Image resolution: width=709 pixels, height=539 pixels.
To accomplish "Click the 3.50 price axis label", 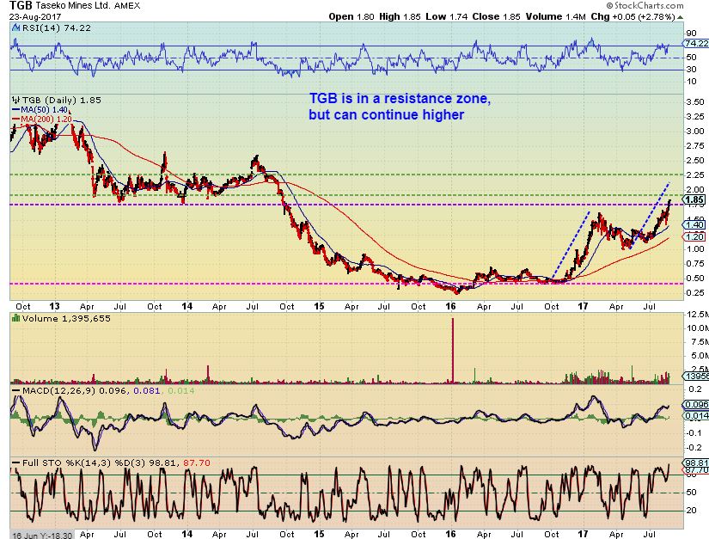I will click(695, 101).
